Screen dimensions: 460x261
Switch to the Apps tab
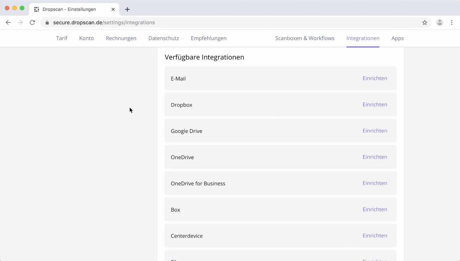[x=397, y=38]
